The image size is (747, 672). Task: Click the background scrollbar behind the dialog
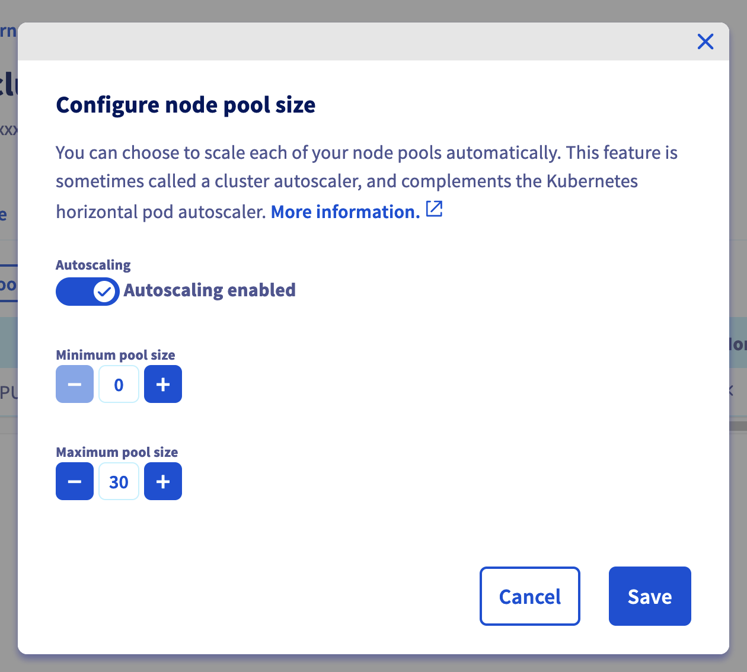coord(738,425)
